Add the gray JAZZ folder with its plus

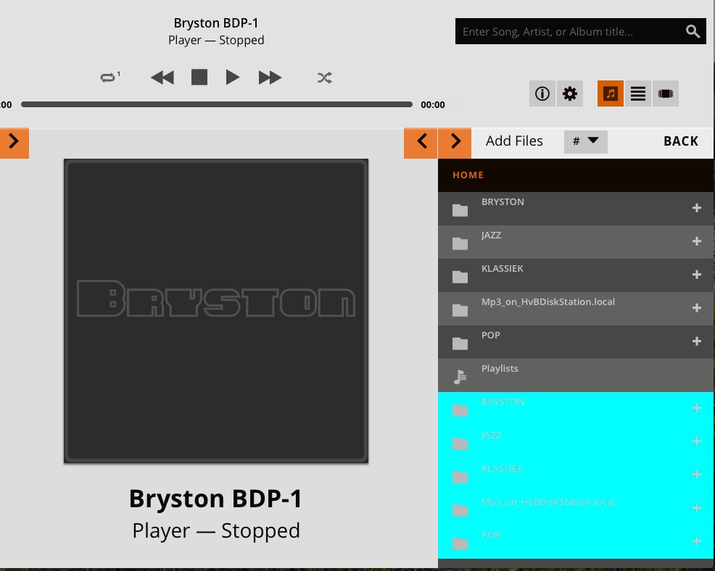(x=696, y=241)
